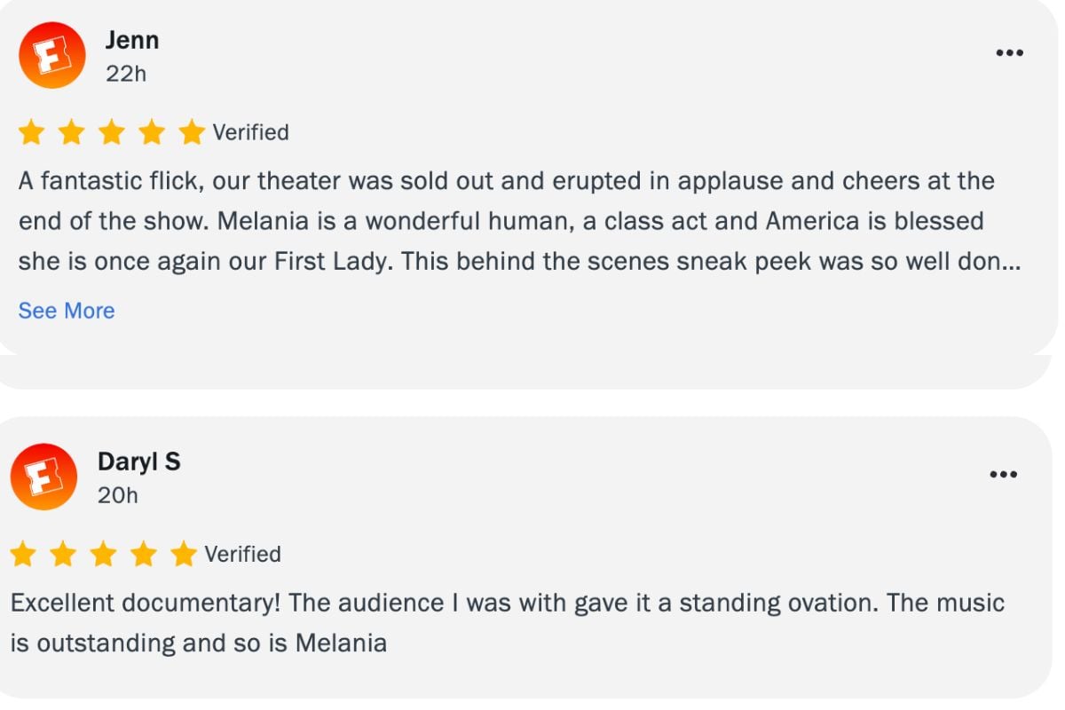Click the first star in Jenn's rating

click(x=31, y=133)
